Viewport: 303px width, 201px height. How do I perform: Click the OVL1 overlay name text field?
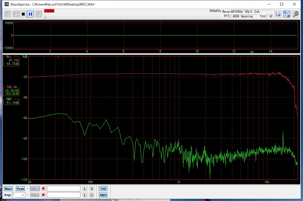[x=64, y=189]
